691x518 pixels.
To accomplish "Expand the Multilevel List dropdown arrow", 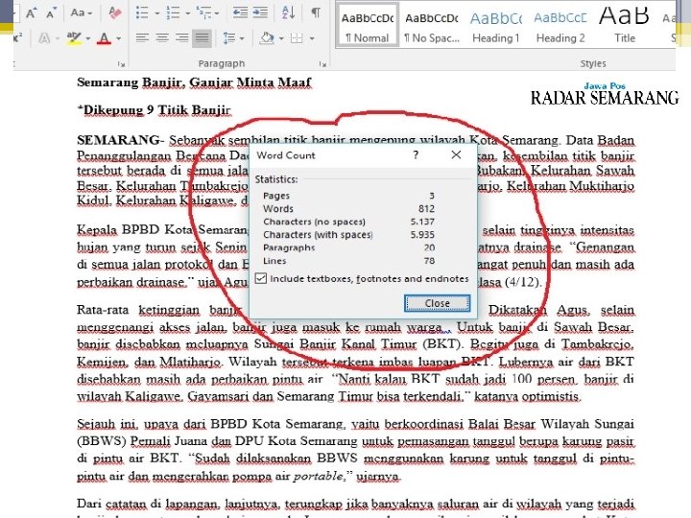I will point(217,13).
